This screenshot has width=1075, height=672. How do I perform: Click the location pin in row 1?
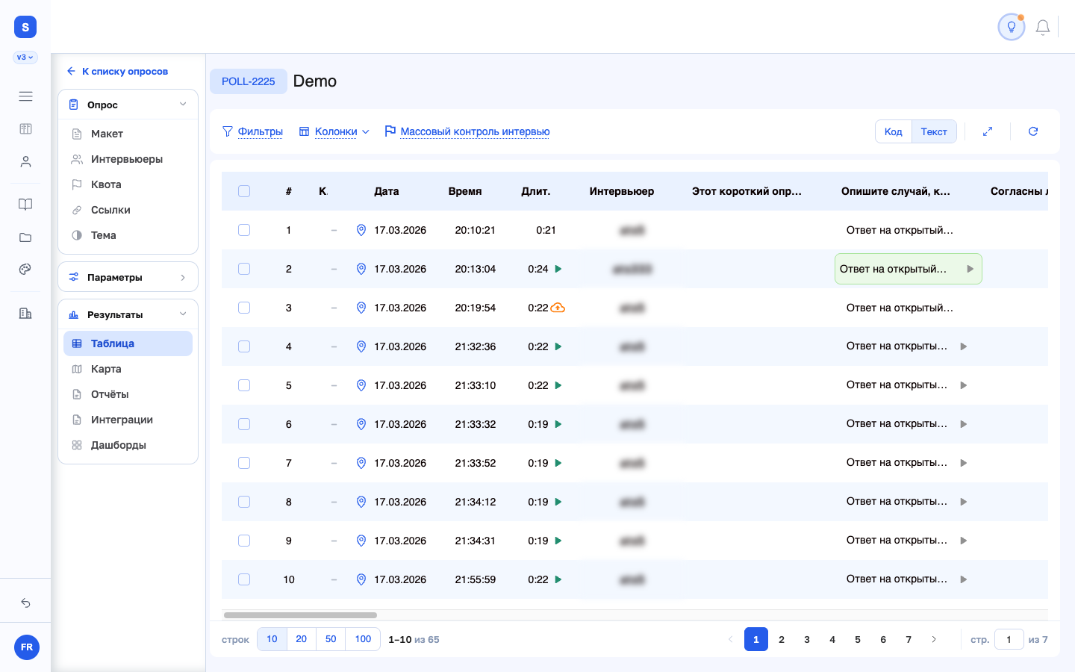[x=361, y=230]
